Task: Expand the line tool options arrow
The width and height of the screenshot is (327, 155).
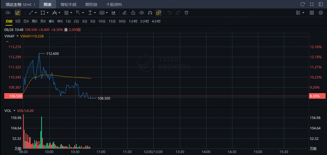Action: 36,13
